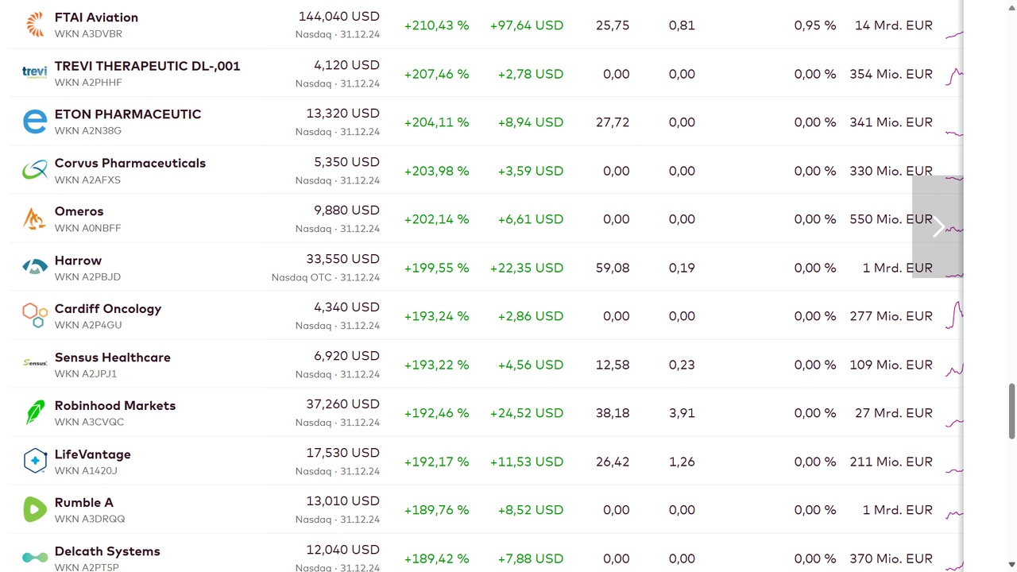The width and height of the screenshot is (1017, 572).
Task: Click the Robinhood Markets feather logo
Action: click(x=35, y=412)
